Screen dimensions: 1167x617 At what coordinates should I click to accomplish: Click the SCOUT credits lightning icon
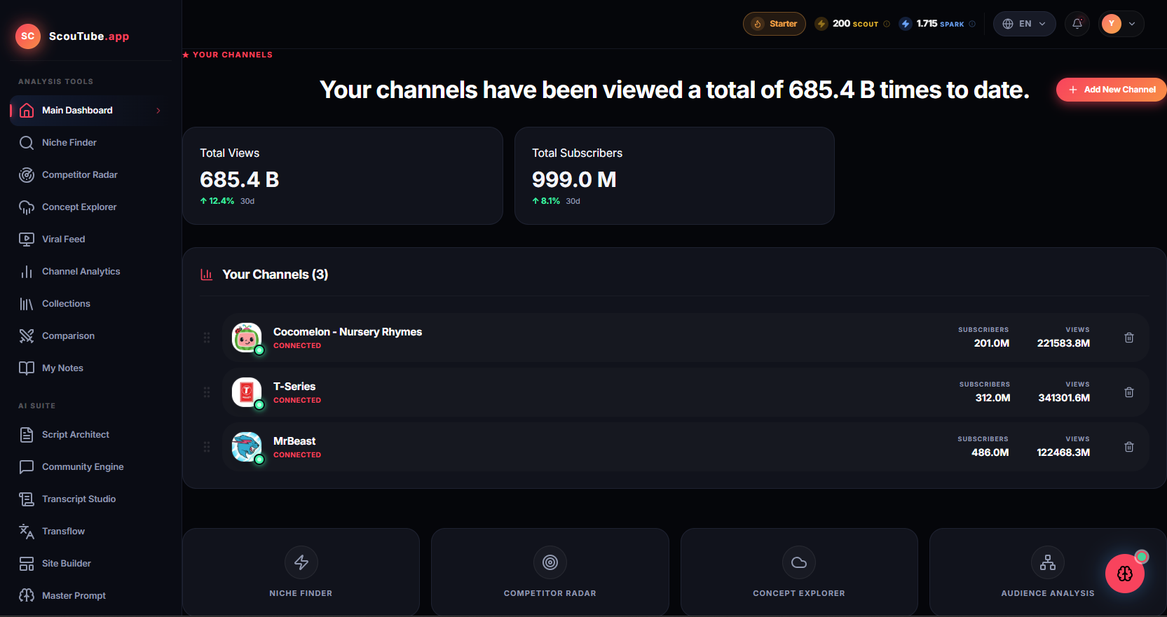pyautogui.click(x=821, y=24)
